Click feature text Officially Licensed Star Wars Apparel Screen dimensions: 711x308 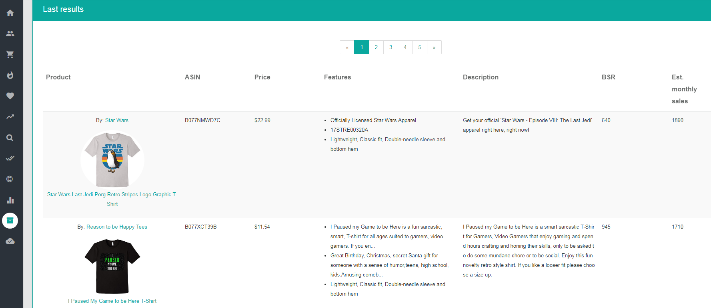click(373, 120)
